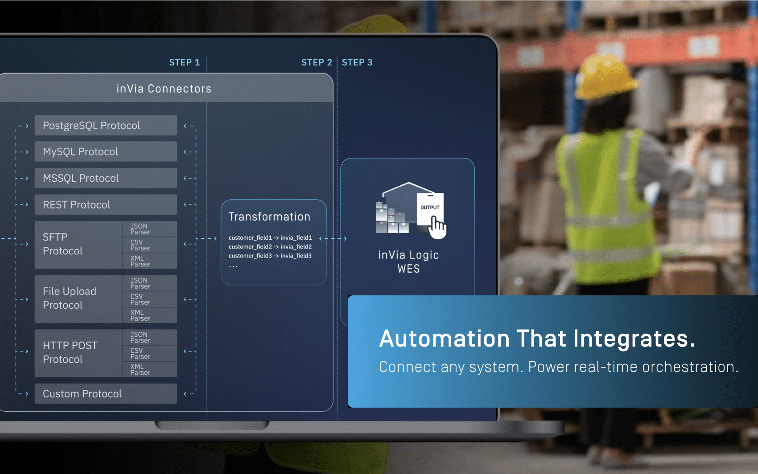Screen dimensions: 758x474
Task: Click the Automation That Integrates headline
Action: click(x=537, y=339)
